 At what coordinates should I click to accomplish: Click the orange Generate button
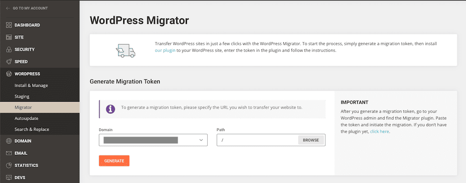(114, 161)
